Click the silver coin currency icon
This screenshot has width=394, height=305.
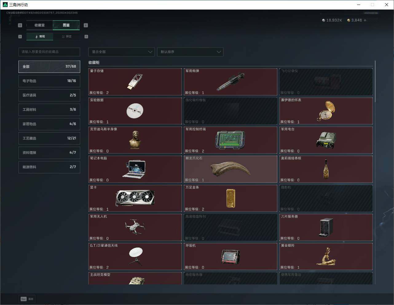click(x=323, y=20)
